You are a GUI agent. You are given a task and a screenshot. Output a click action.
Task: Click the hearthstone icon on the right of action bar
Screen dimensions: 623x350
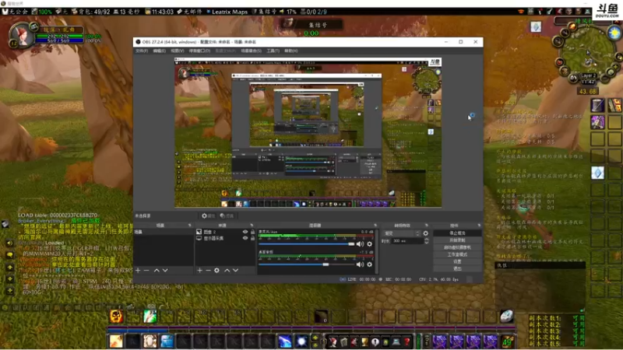507,317
